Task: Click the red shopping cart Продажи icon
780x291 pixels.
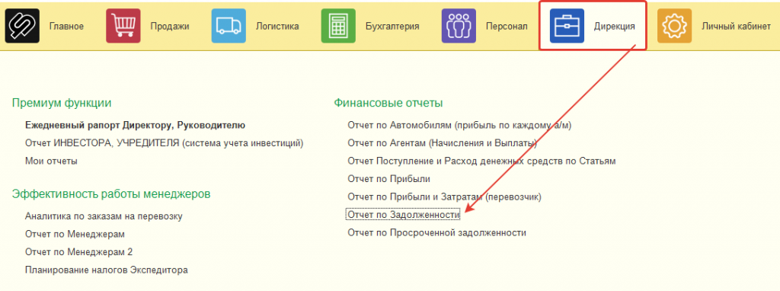Action: click(123, 26)
